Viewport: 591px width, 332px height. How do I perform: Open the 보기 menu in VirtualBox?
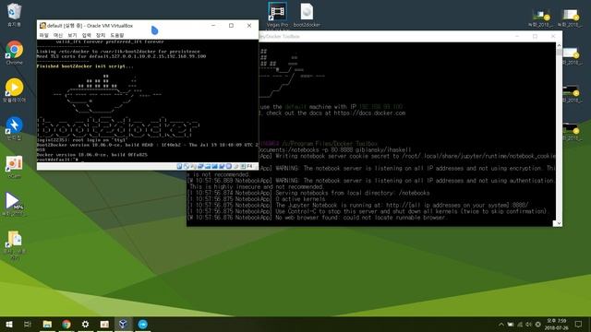pyautogui.click(x=72, y=35)
